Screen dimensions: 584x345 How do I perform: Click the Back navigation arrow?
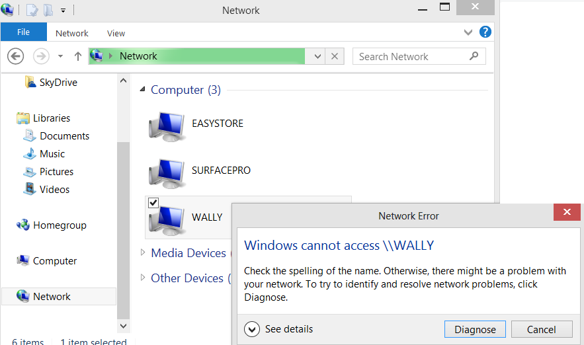[x=16, y=56]
